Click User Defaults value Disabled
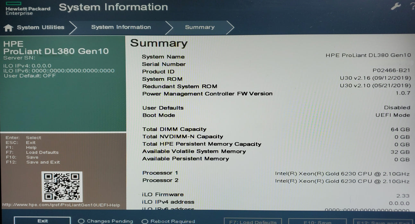The image size is (415, 224). [397, 108]
